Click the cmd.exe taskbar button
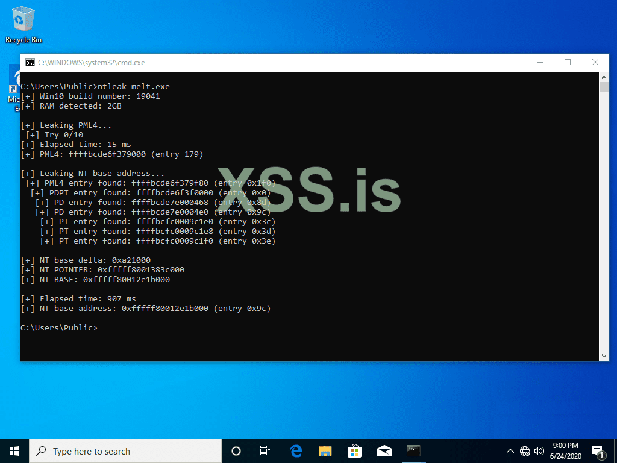617x463 pixels. click(413, 451)
